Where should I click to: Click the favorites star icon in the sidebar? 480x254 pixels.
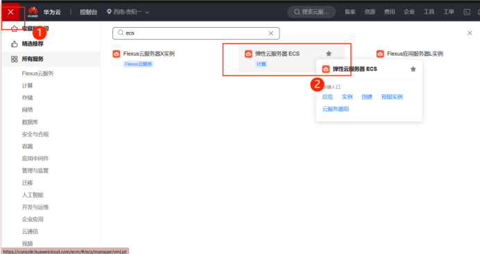click(x=15, y=29)
